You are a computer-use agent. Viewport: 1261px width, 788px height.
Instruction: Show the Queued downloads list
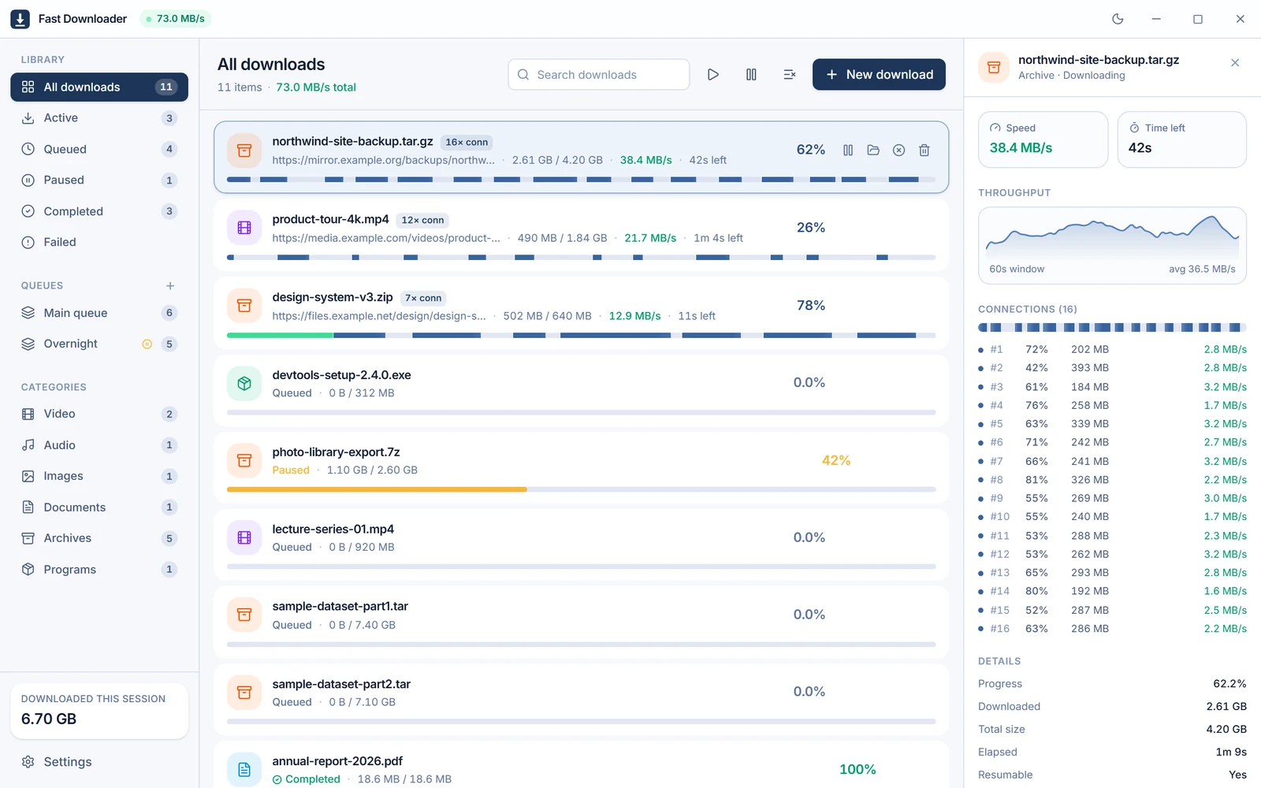(x=99, y=149)
